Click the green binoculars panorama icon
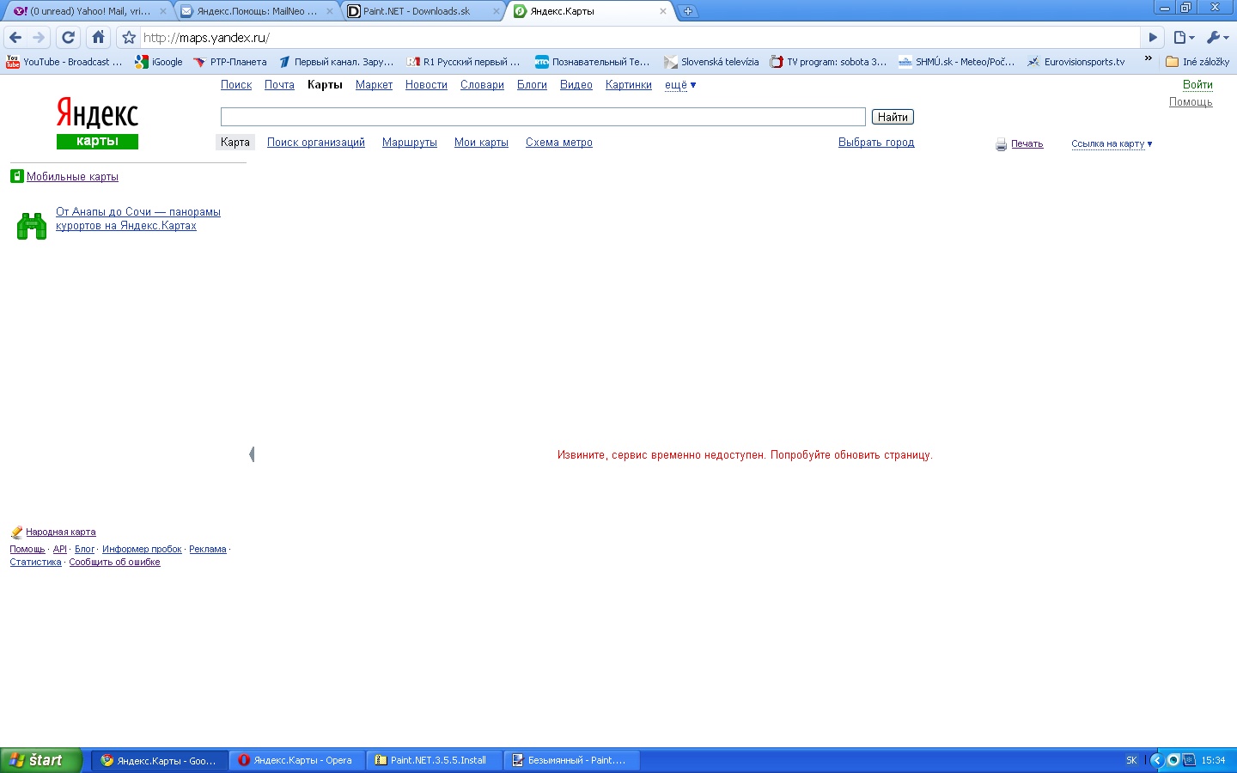Image resolution: width=1237 pixels, height=773 pixels. tap(32, 226)
